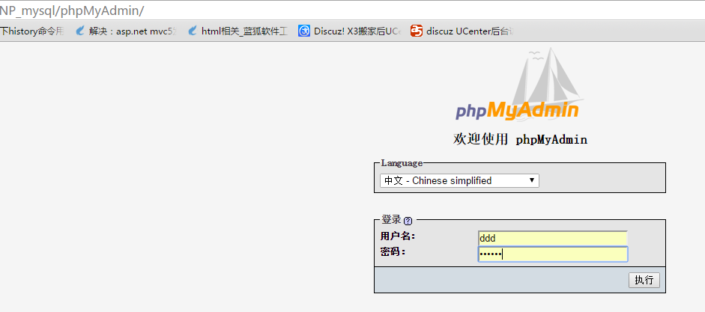Open the discuz UCenter后台 bookmark text

(x=470, y=31)
